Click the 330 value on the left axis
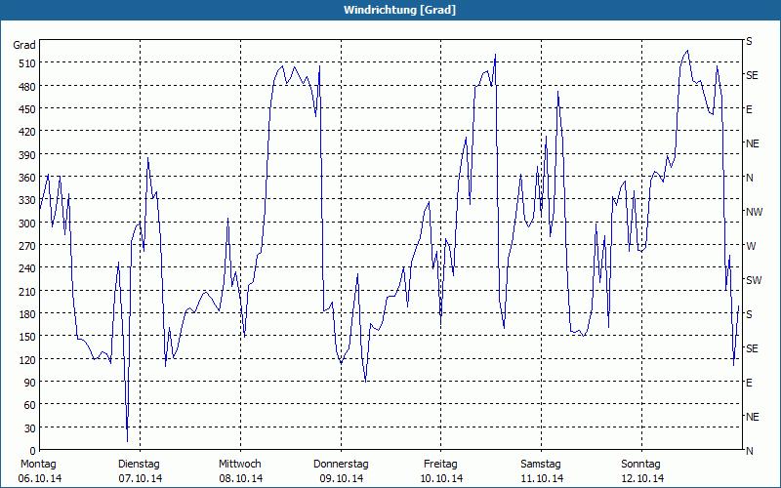781x488 pixels. (x=27, y=200)
